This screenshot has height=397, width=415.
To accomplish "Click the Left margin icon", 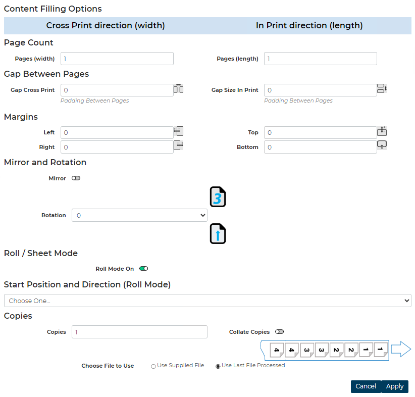I will pyautogui.click(x=178, y=131).
